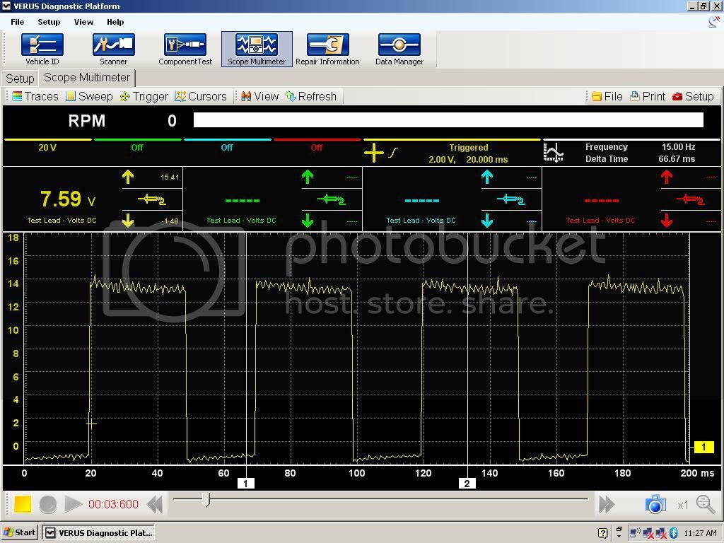
Task: Click the red toolbox Setup button
Action: tap(693, 96)
